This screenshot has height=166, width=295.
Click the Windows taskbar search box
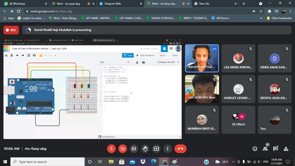pyautogui.click(x=48, y=162)
